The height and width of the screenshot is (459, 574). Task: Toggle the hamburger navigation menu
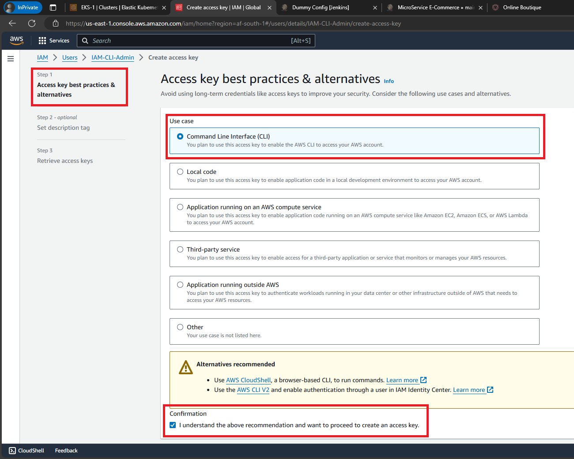(11, 59)
